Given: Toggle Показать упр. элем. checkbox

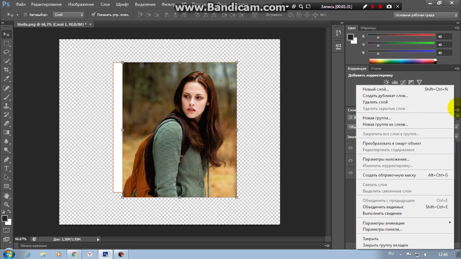Looking at the screenshot, I should pos(93,15).
